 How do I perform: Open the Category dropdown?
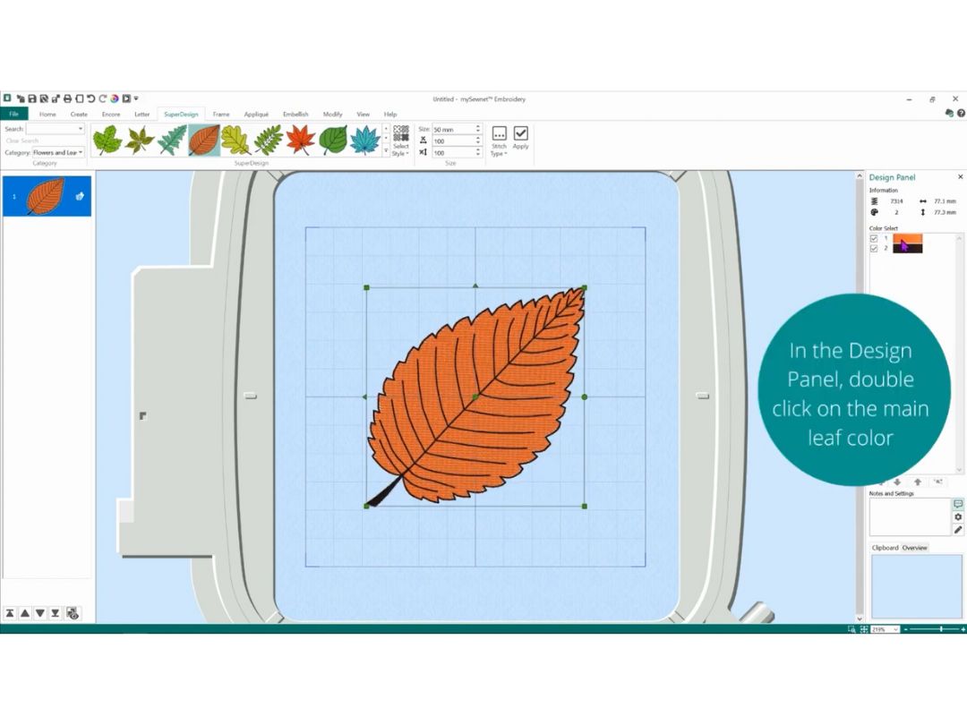[58, 152]
